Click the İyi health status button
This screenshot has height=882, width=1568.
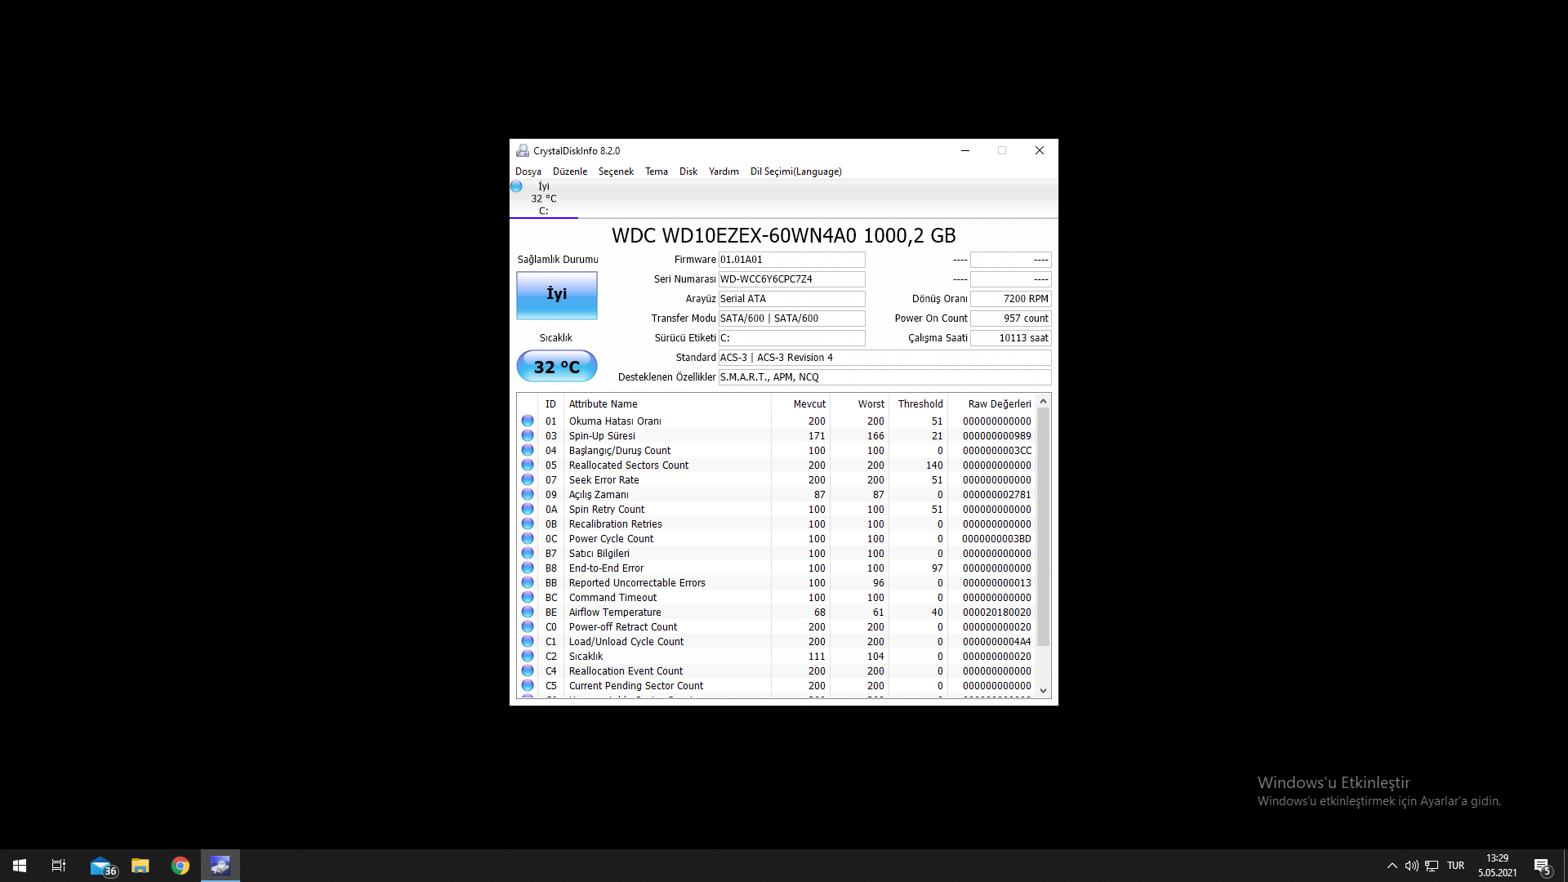tap(556, 295)
